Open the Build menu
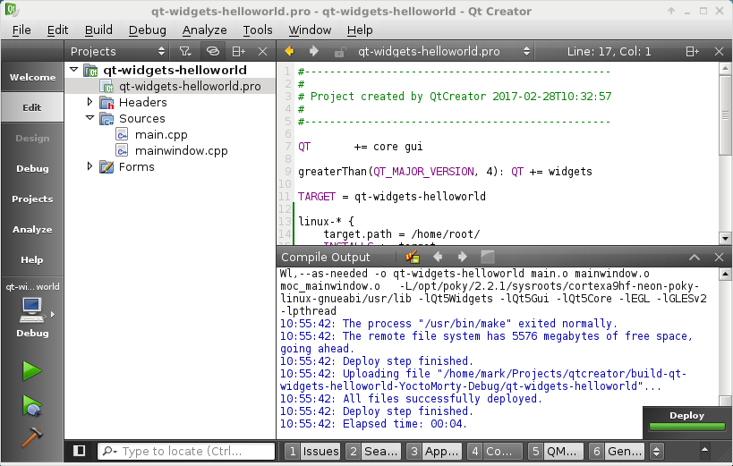Viewport: 733px width, 466px height. click(98, 30)
